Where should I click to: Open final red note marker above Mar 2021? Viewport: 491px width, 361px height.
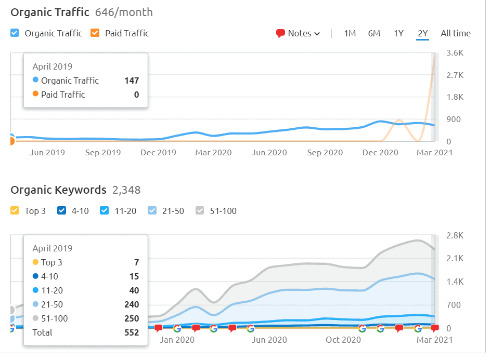click(435, 328)
